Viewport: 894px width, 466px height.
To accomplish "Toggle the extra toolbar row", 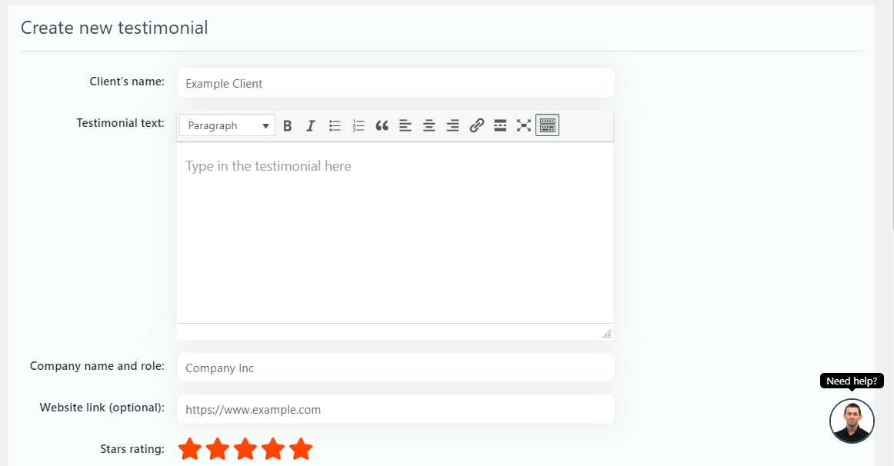I will pyautogui.click(x=547, y=125).
